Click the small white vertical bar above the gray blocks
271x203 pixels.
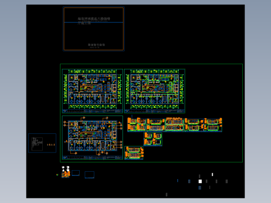pos(213,174)
